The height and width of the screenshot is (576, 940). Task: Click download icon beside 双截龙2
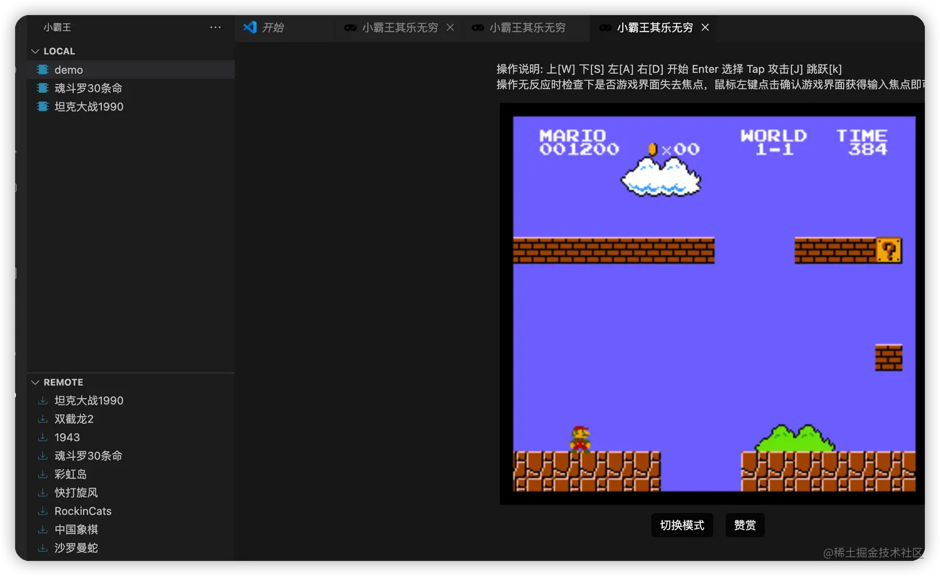point(43,419)
